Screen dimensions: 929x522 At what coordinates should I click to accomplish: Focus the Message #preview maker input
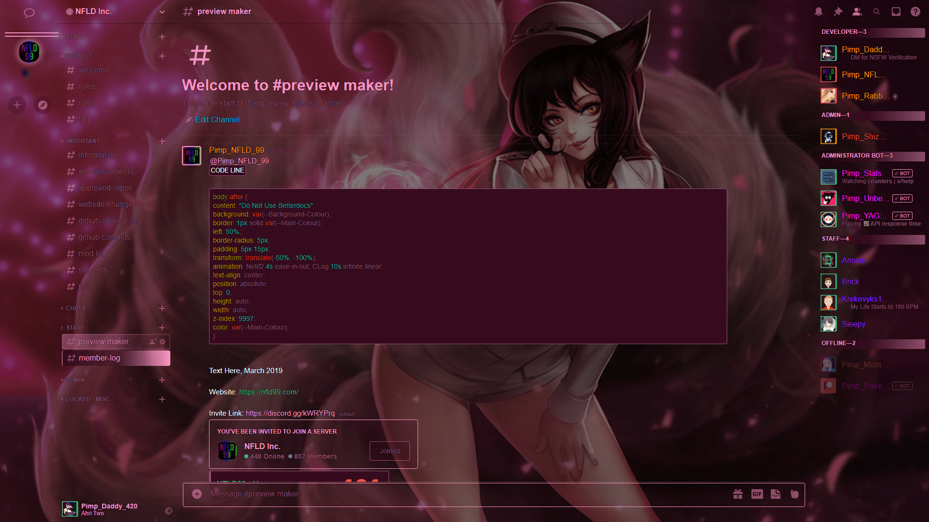[x=435, y=494]
